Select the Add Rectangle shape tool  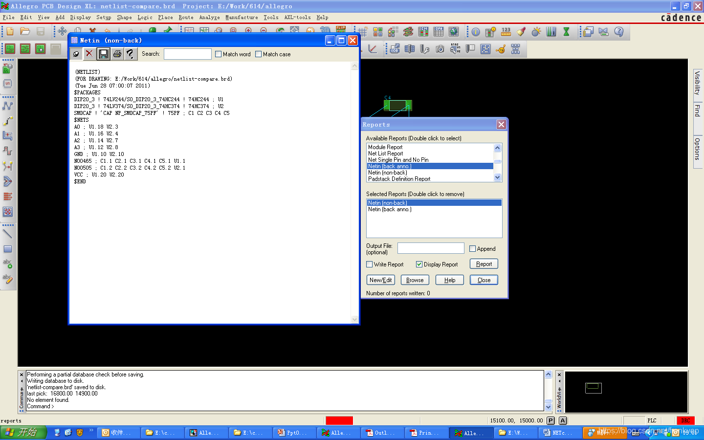point(7,249)
